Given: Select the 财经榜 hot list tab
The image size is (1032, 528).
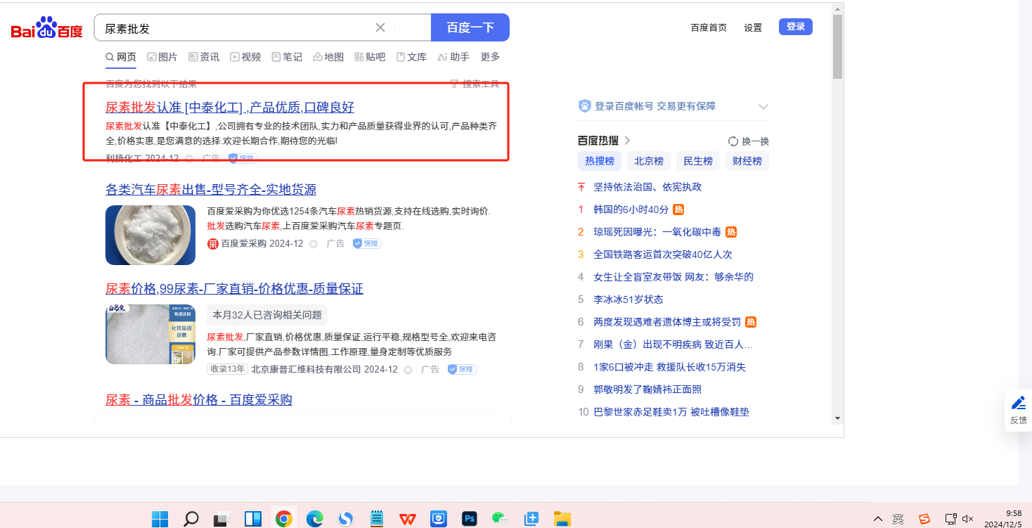Looking at the screenshot, I should pos(747,161).
